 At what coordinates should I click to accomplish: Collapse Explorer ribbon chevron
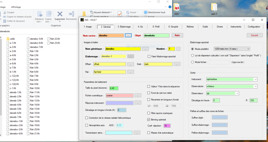pos(166,7)
